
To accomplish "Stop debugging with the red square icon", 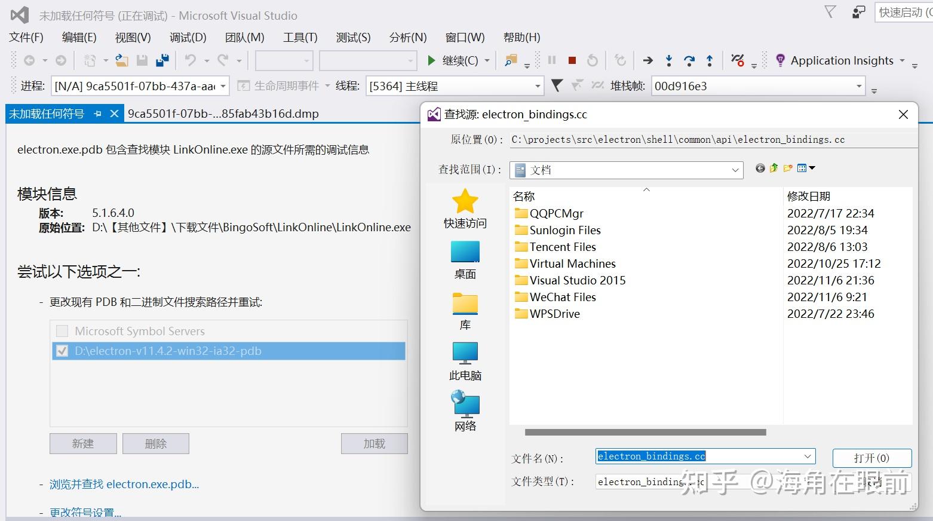I will tap(572, 60).
